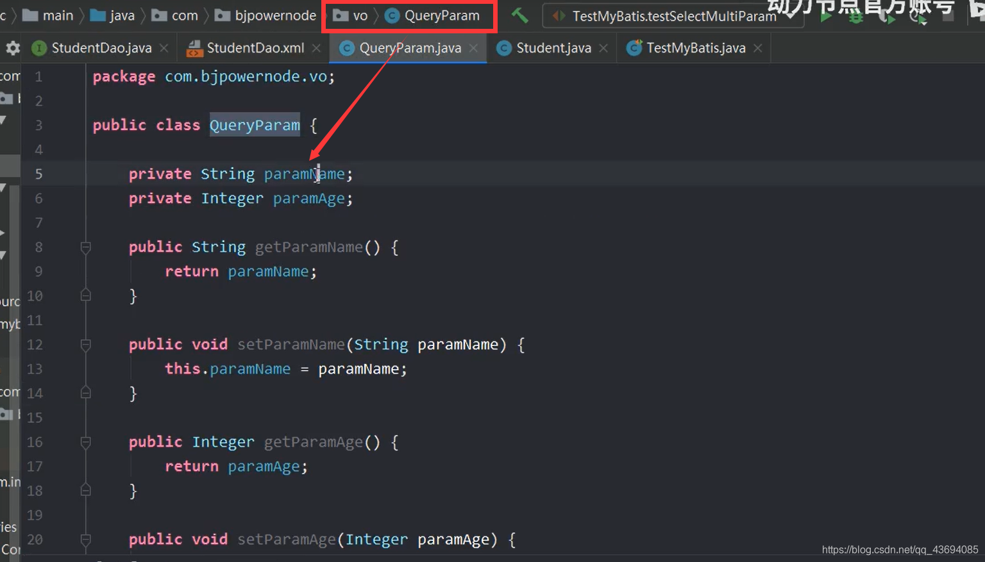
Task: Click the vo breadcrumb folder
Action: click(351, 15)
